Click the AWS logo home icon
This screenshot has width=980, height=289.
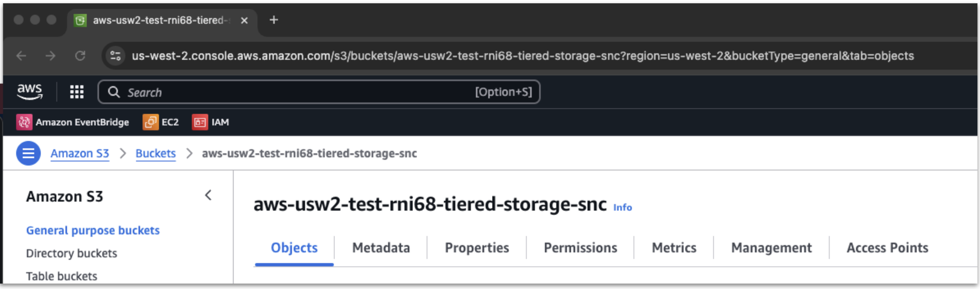(x=30, y=92)
